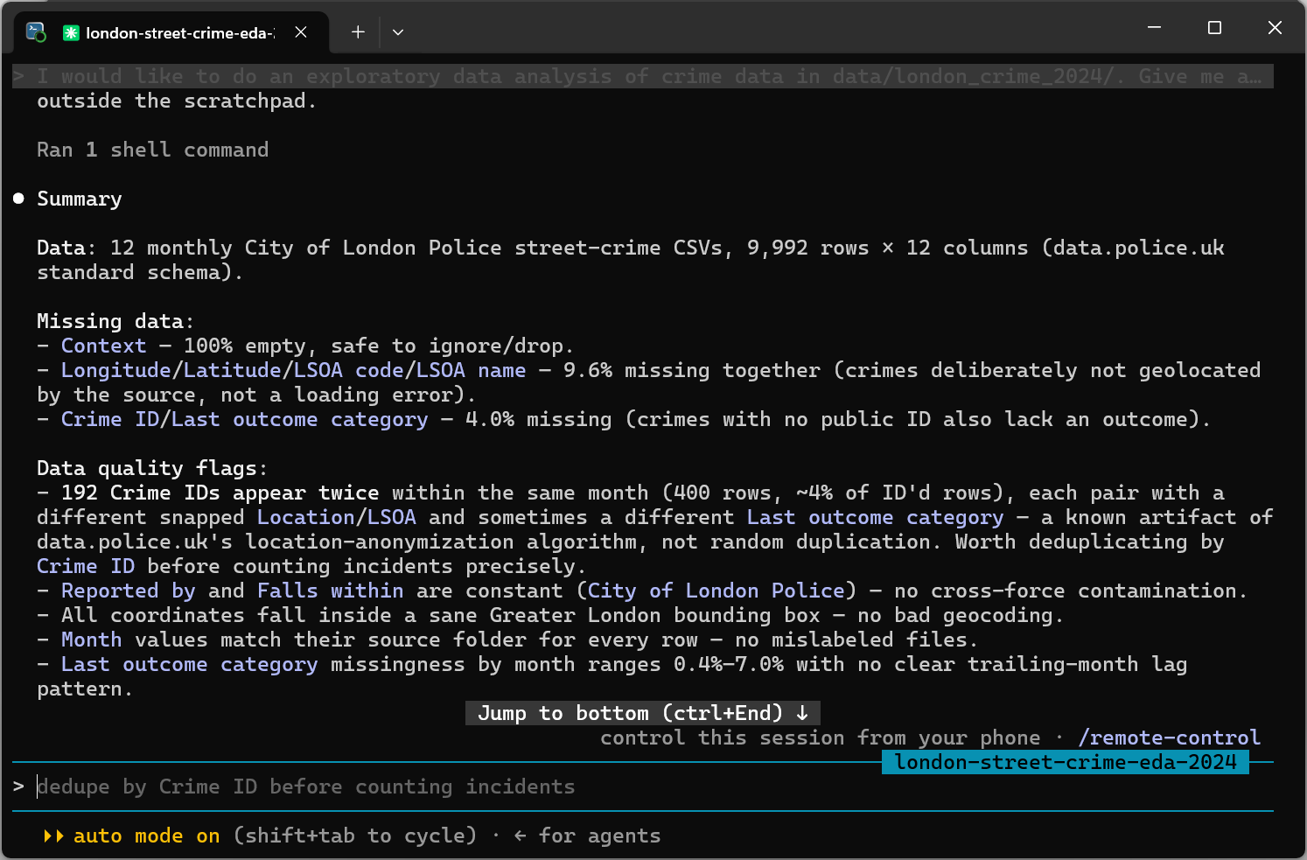The image size is (1307, 860).
Task: Click 'LSOA name' column name
Action: (471, 370)
